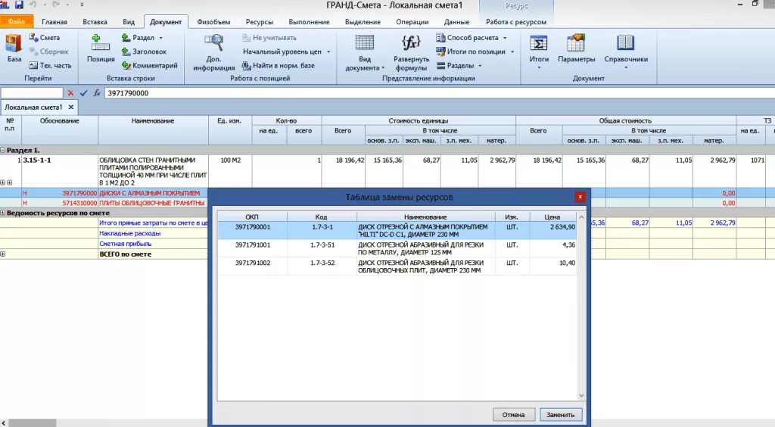Click the Код column header in dialog
The width and height of the screenshot is (775, 427).
(x=321, y=217)
